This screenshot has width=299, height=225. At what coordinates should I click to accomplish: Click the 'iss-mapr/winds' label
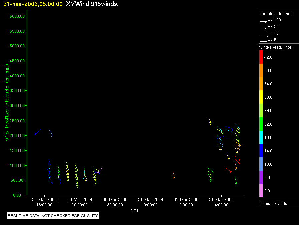(x=273, y=204)
